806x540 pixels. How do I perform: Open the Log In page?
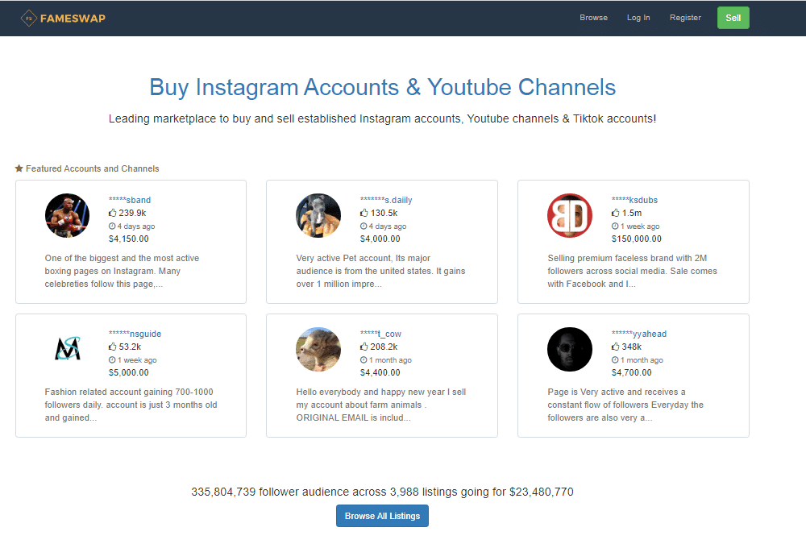(x=638, y=18)
